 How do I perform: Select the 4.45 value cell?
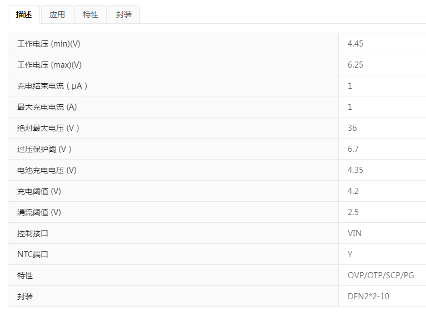(x=355, y=44)
